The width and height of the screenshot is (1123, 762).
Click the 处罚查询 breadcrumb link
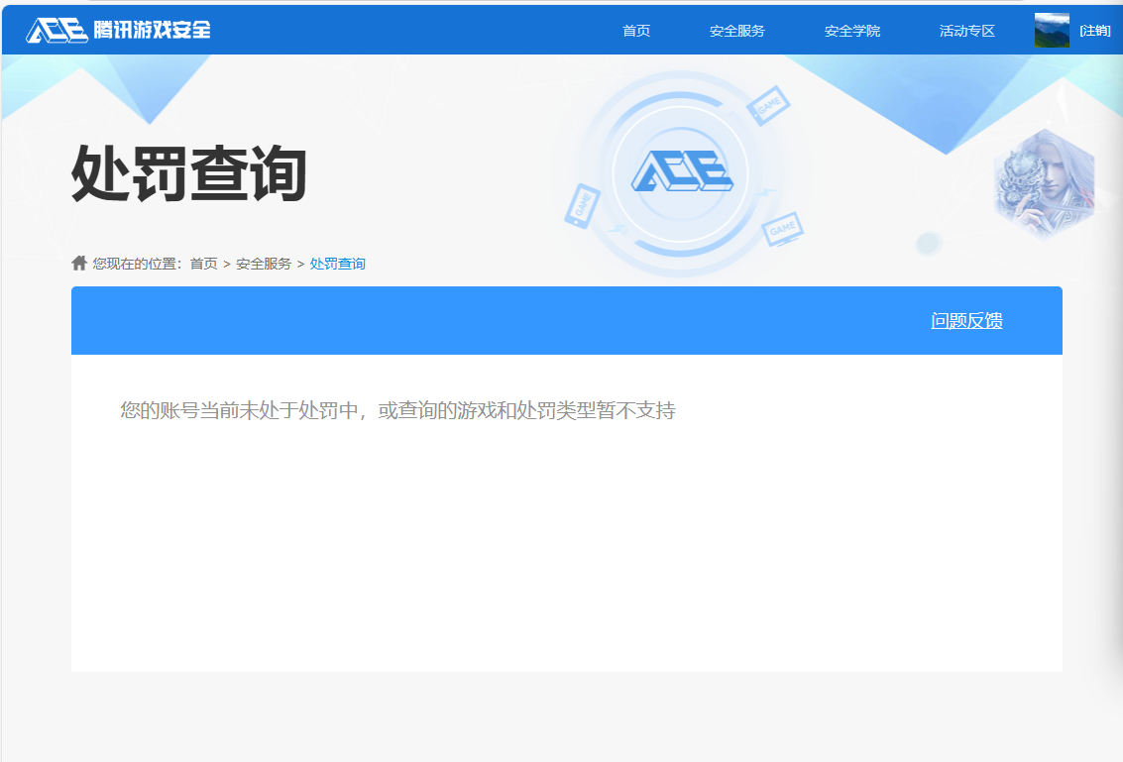point(338,263)
